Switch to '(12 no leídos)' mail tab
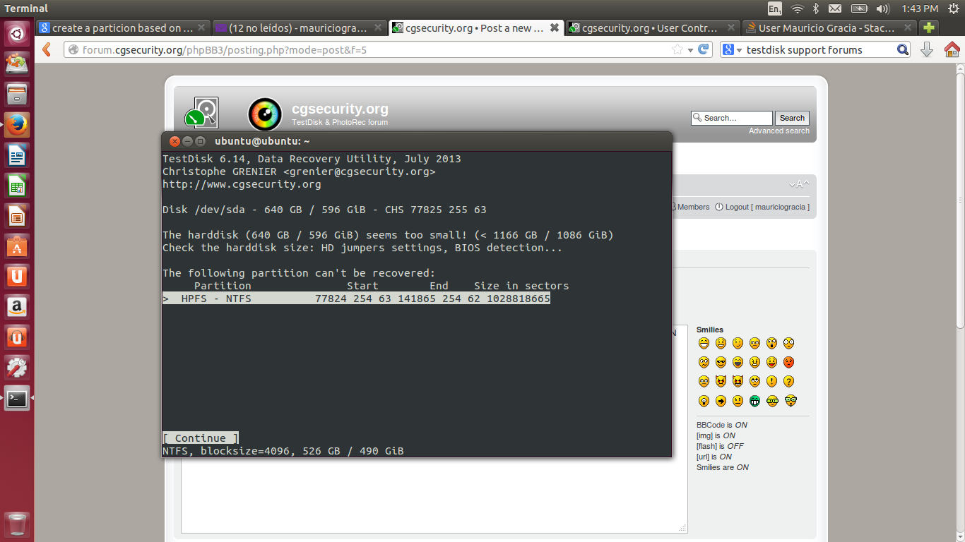Screen dimensions: 965x542 (300, 28)
